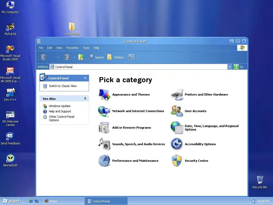Collapse the See Also section

click(x=85, y=98)
